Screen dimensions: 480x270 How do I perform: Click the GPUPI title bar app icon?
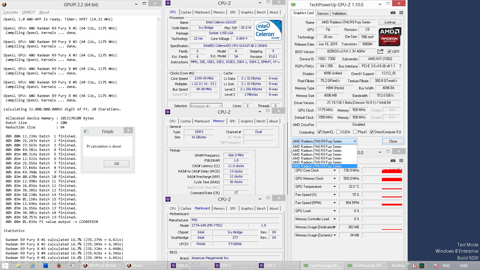pos(4,4)
